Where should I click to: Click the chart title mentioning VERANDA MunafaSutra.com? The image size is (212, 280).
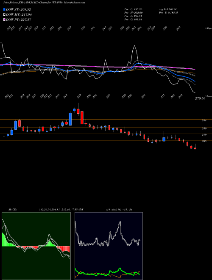[44, 3]
